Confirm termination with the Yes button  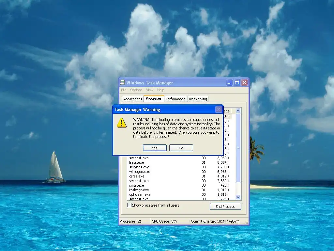coord(155,148)
